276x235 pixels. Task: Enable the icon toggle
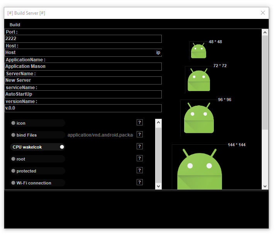[37, 123]
